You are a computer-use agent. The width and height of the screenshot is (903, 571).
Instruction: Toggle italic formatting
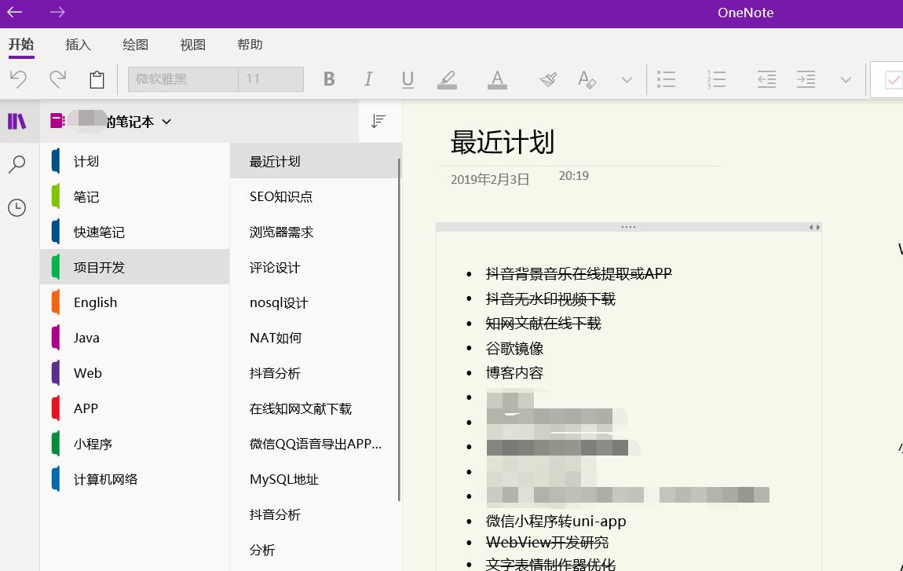[368, 79]
